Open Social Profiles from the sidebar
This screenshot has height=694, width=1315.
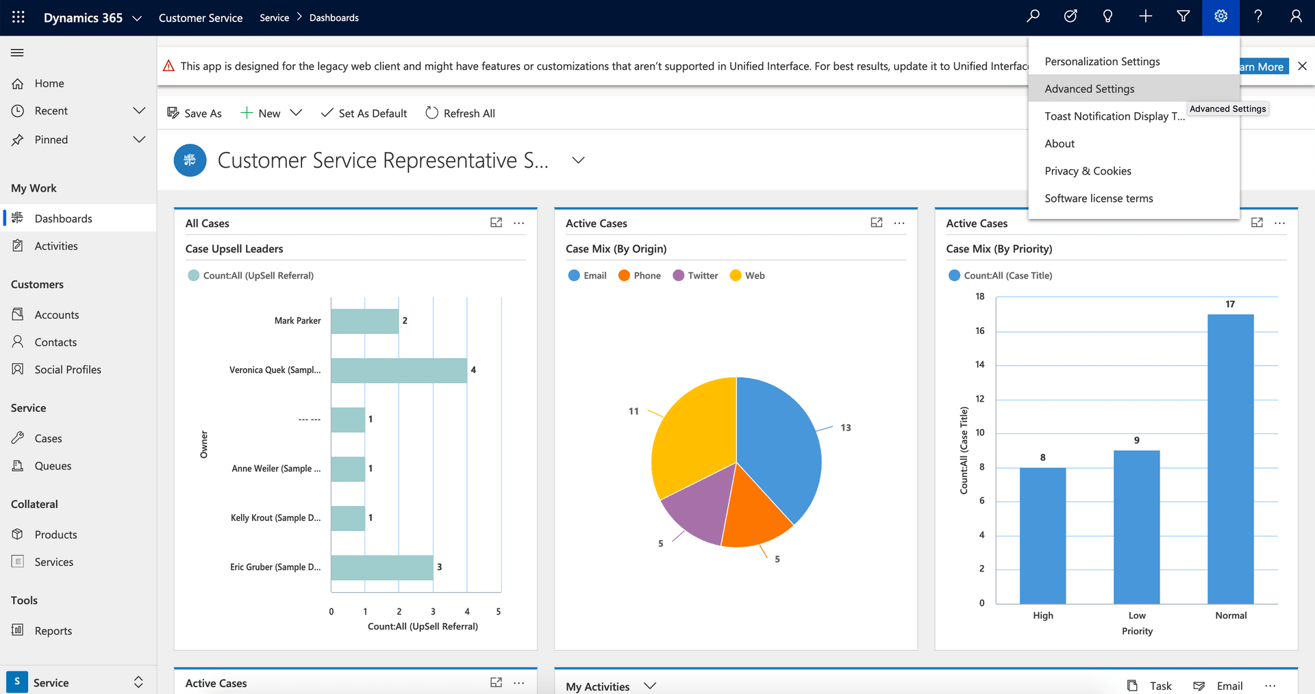point(67,369)
